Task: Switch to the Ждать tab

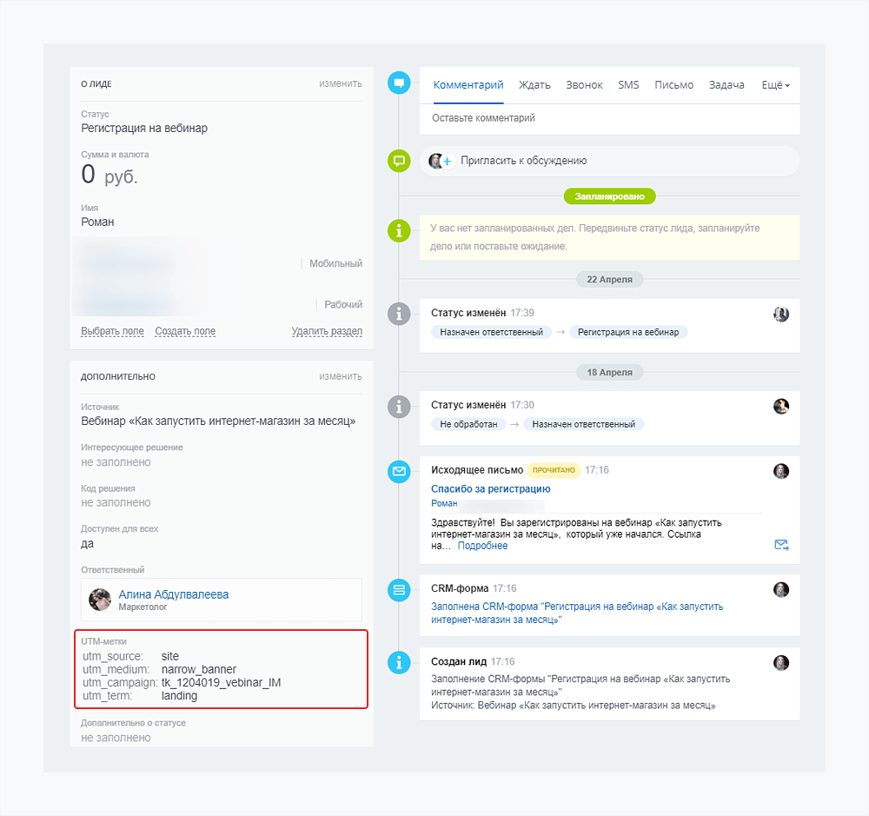Action: click(x=534, y=85)
